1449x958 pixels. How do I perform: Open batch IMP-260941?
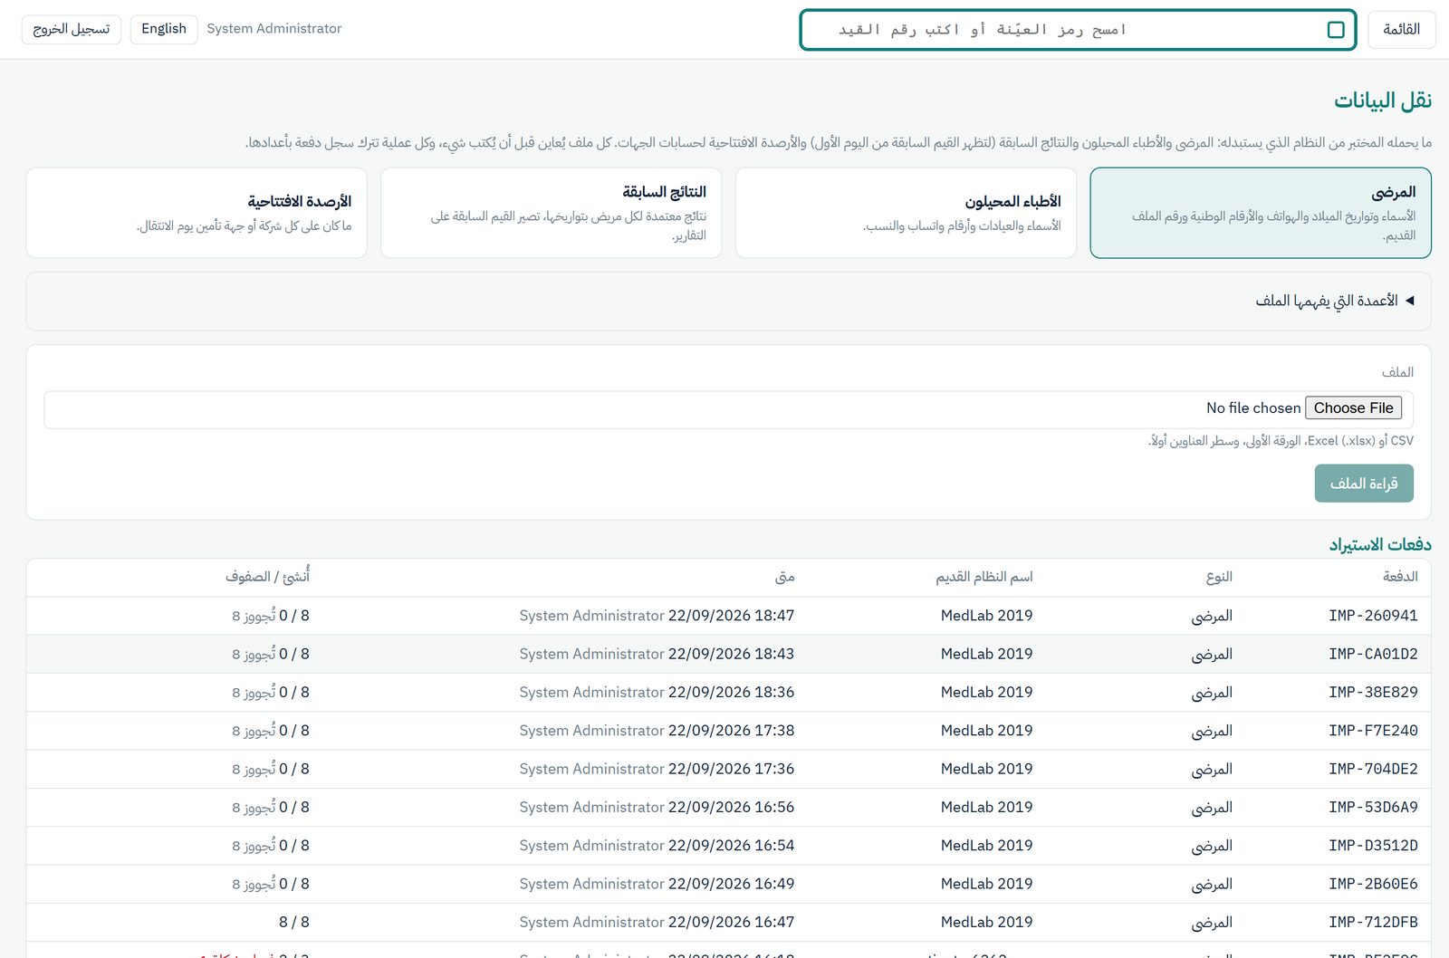coord(1373,616)
